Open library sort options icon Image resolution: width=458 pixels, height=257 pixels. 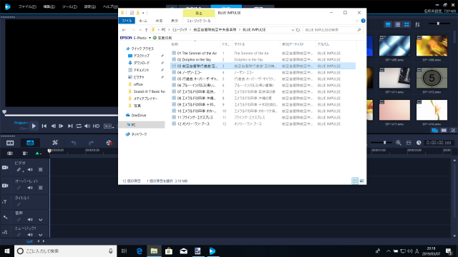(417, 24)
